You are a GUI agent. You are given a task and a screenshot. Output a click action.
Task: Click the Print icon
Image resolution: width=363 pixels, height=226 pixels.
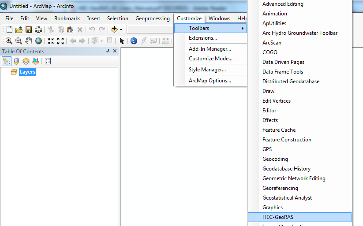coord(38,30)
